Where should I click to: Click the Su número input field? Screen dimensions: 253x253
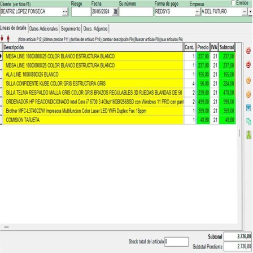click(136, 12)
